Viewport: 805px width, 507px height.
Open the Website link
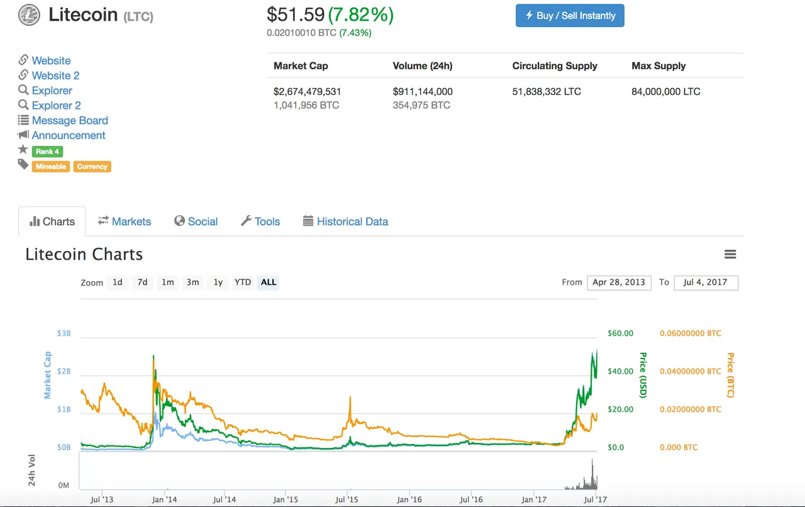[51, 61]
